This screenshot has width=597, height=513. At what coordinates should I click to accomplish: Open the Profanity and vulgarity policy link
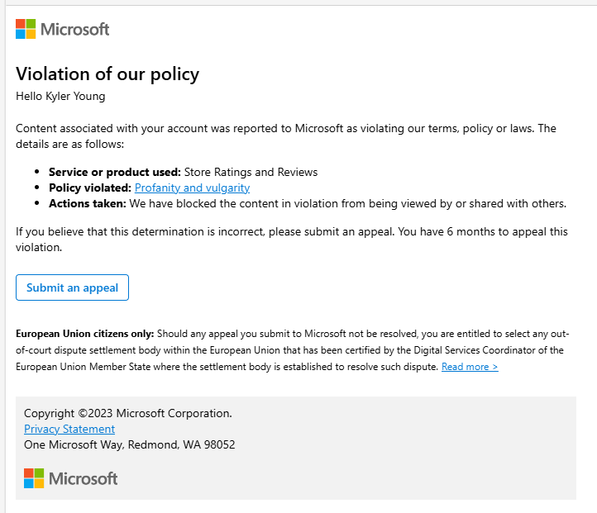tap(192, 188)
